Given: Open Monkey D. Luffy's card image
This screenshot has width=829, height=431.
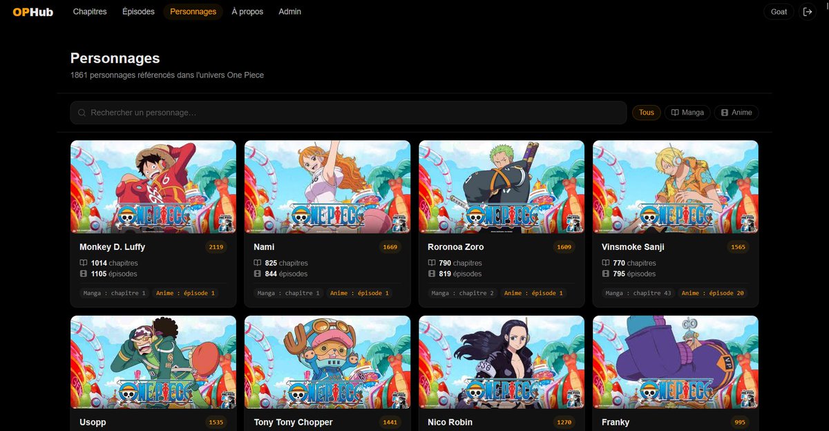Looking at the screenshot, I should 153,187.
